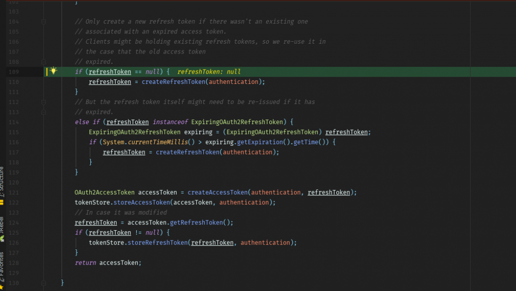Viewport: 516px width, 291px height.
Task: Click line number 128 in gutter
Action: point(14,263)
